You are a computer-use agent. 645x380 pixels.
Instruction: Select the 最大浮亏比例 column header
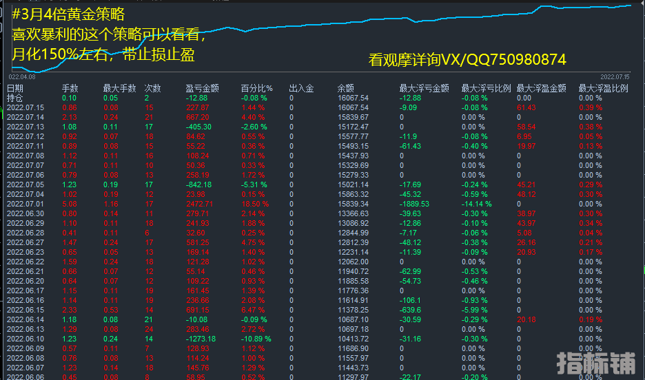pyautogui.click(x=487, y=88)
